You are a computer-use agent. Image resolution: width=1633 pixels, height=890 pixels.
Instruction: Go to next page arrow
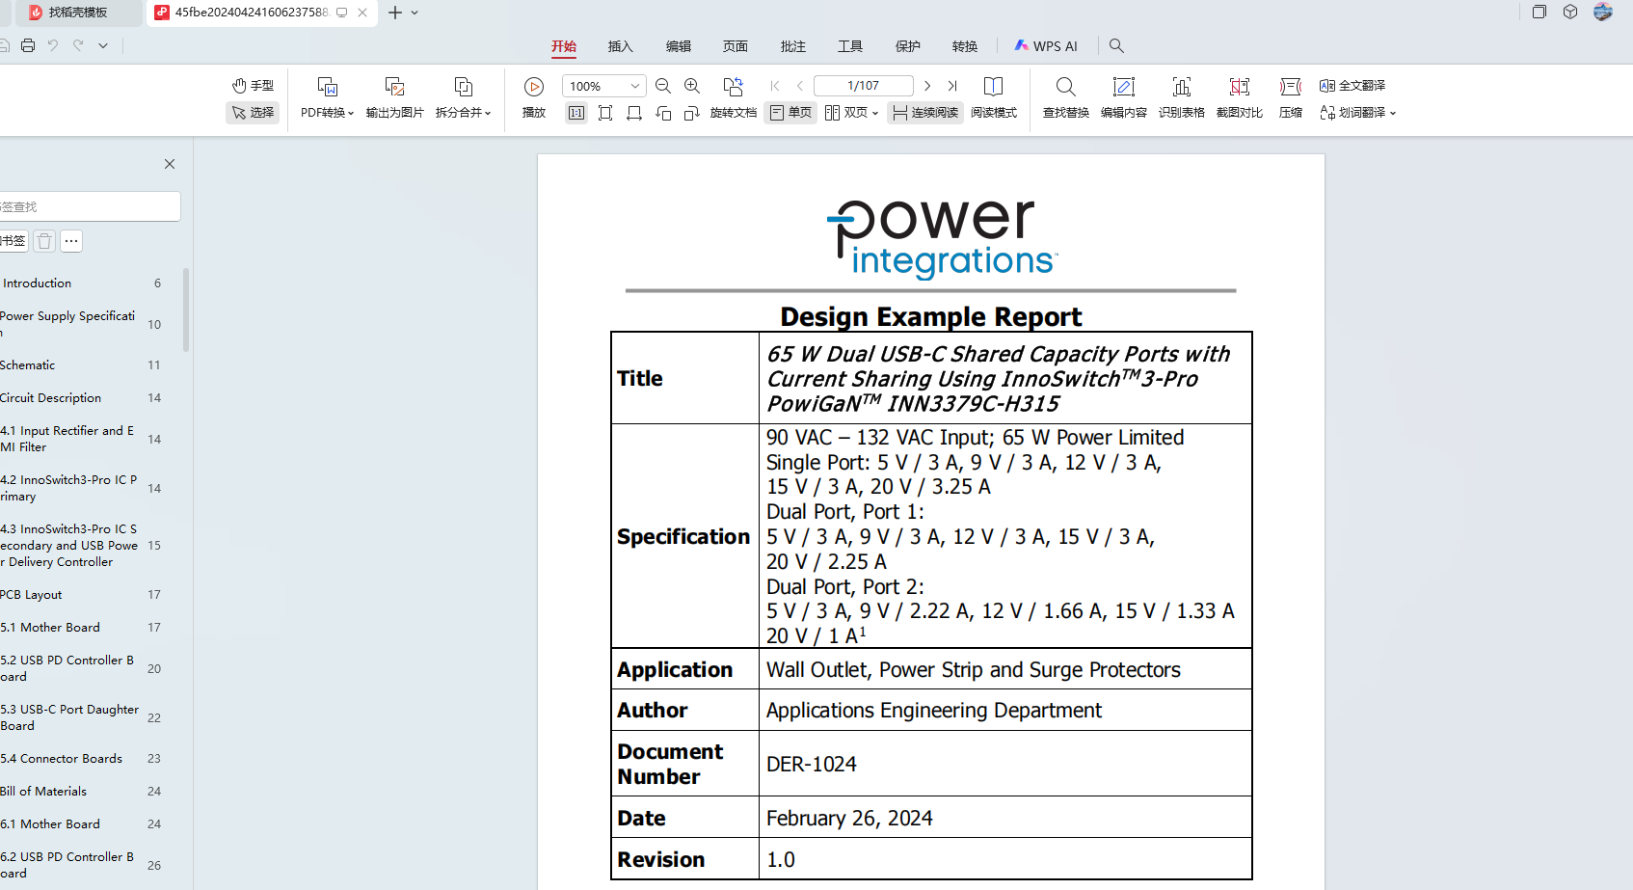[x=927, y=86]
